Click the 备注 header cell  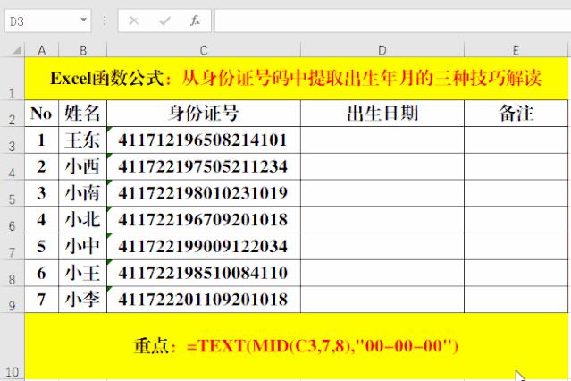[516, 114]
